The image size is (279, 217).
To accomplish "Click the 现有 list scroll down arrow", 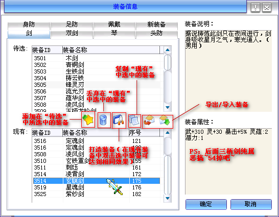I will coord(168,198).
